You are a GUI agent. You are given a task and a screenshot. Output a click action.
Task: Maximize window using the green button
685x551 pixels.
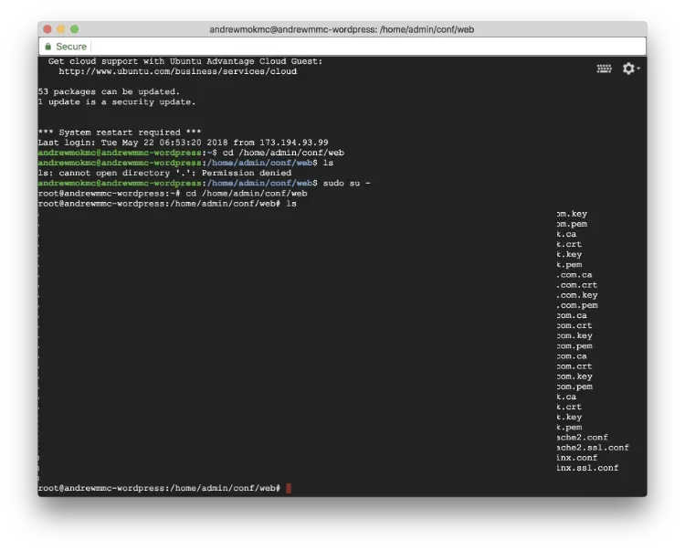coord(74,29)
